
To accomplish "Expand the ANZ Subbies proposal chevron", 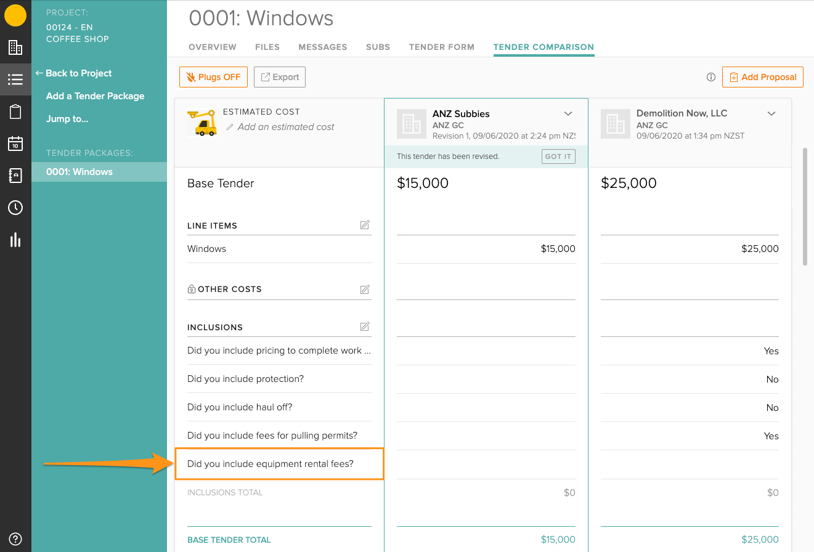I will [568, 113].
